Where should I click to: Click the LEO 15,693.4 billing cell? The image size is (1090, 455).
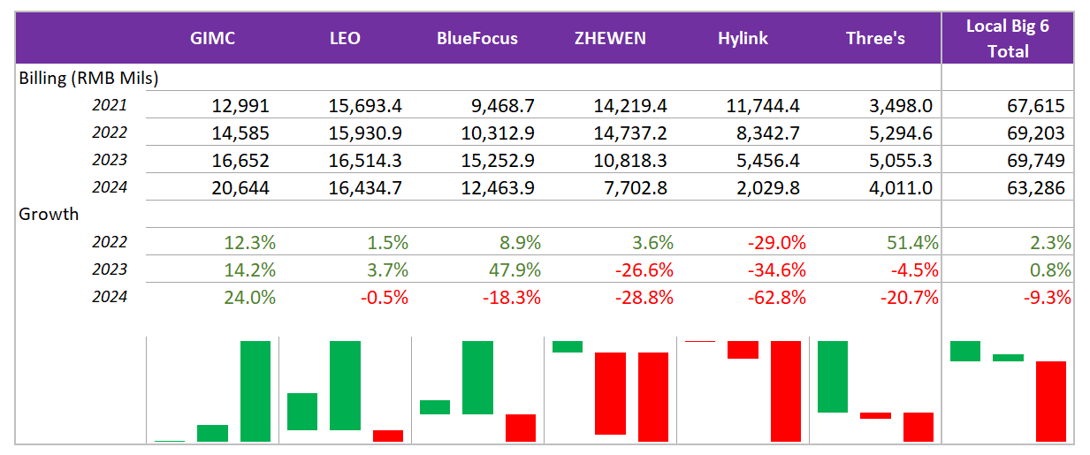pos(365,106)
